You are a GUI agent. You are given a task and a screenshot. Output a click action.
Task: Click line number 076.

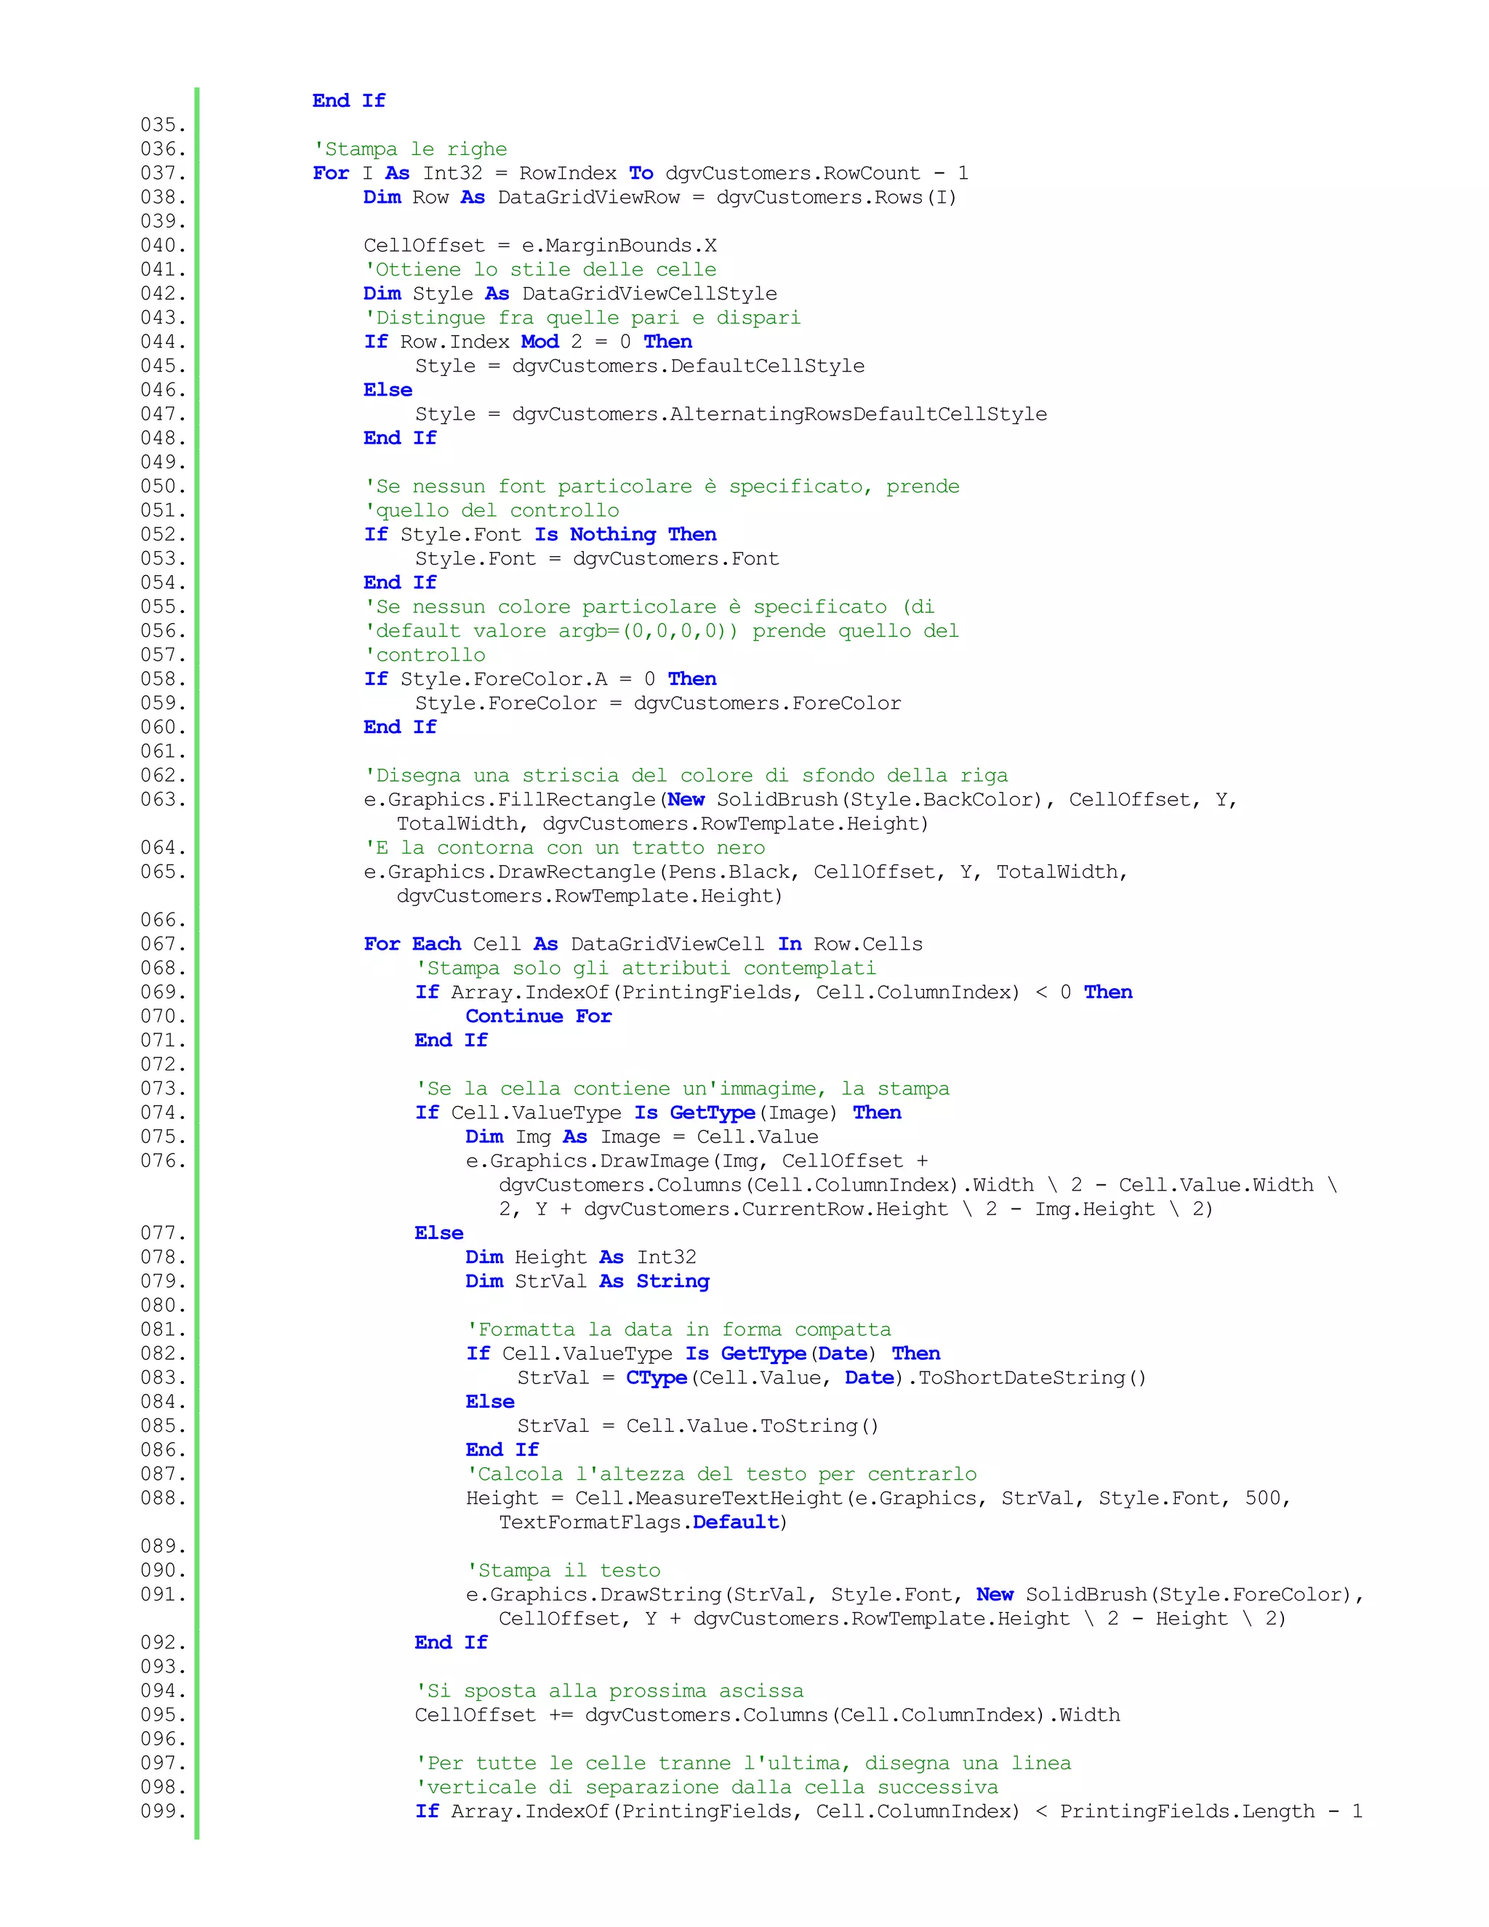tap(163, 1161)
